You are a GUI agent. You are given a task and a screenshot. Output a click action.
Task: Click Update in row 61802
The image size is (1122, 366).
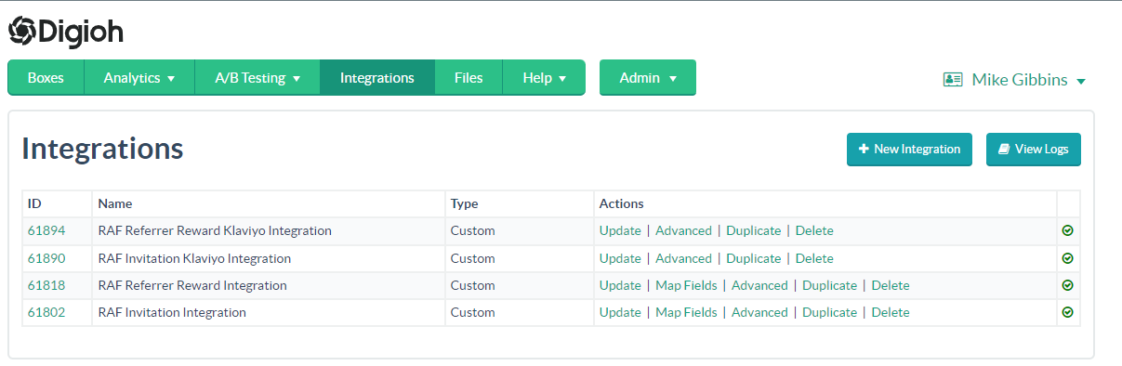click(x=620, y=312)
